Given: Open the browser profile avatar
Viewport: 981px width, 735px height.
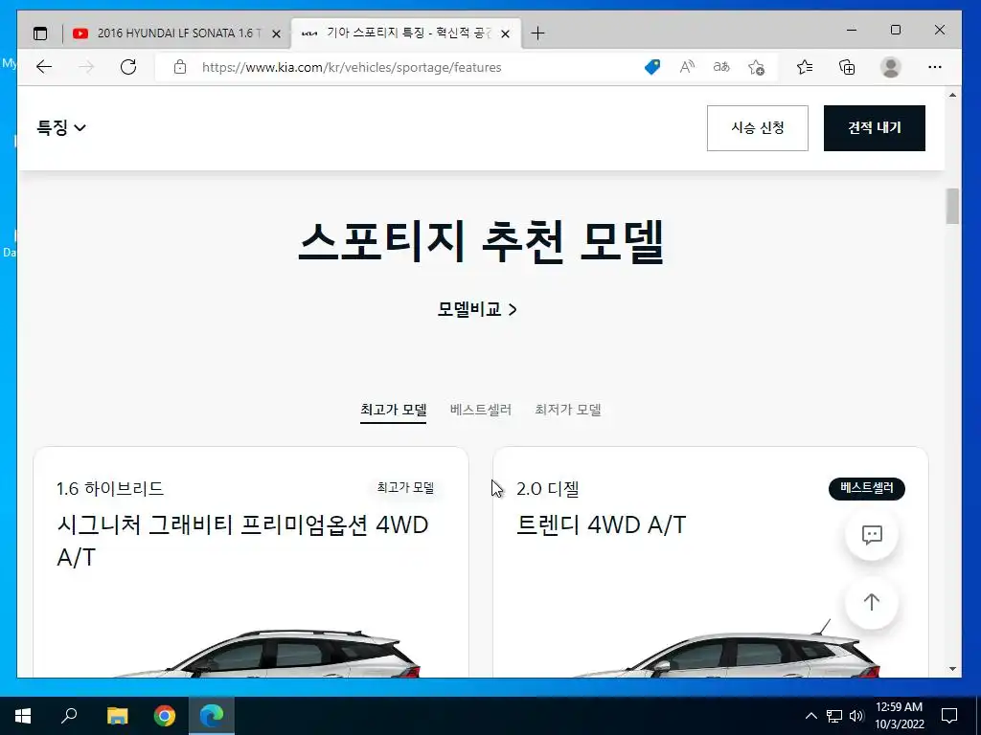Looking at the screenshot, I should pyautogui.click(x=890, y=67).
